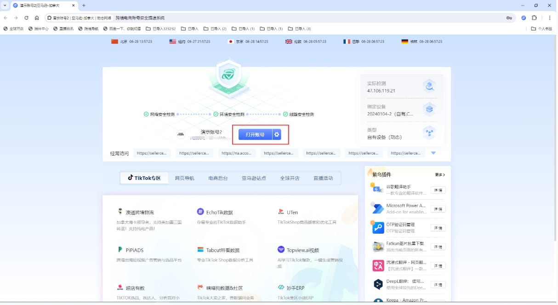The image size is (558, 305).
Task: Open the browser three-dot menu
Action: (x=550, y=17)
